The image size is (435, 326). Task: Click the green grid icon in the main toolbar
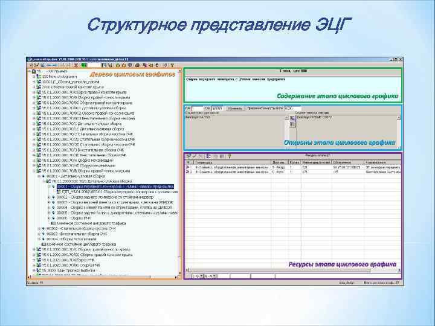(84, 65)
